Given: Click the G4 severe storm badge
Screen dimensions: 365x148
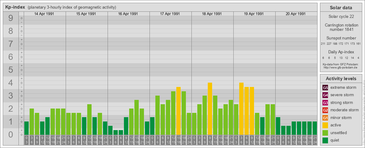Looking at the screenshot, I should [x=325, y=95].
